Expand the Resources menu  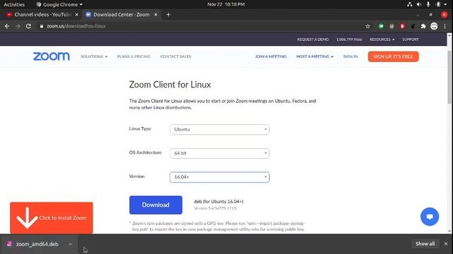pos(382,40)
